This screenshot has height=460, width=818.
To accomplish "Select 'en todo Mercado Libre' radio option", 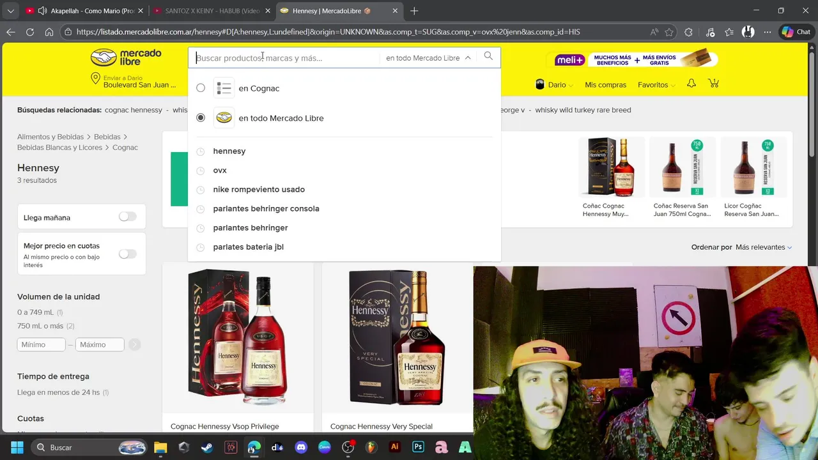I will [x=201, y=118].
